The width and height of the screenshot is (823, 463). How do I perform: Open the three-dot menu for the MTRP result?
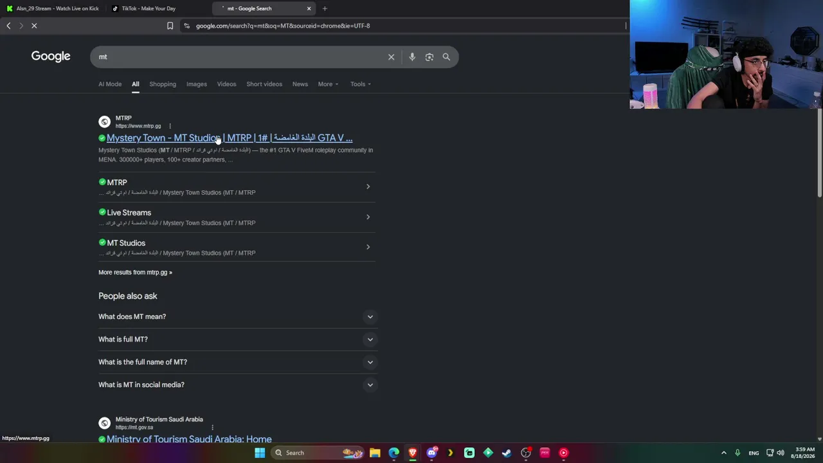[170, 126]
